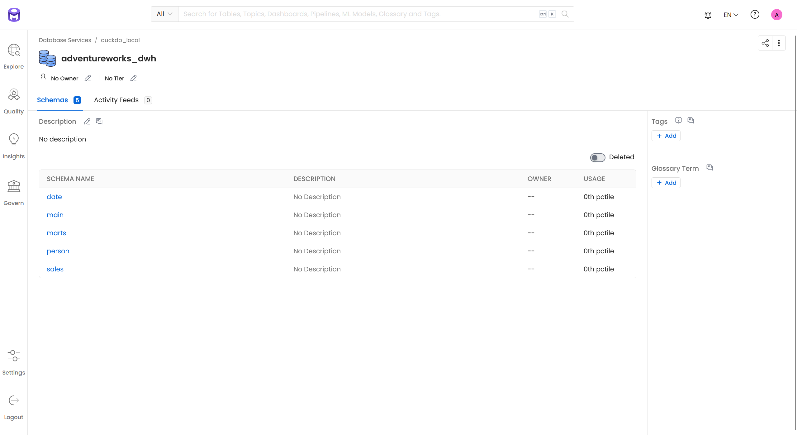Expand the All search filter dropdown
The image size is (797, 435).
point(164,14)
